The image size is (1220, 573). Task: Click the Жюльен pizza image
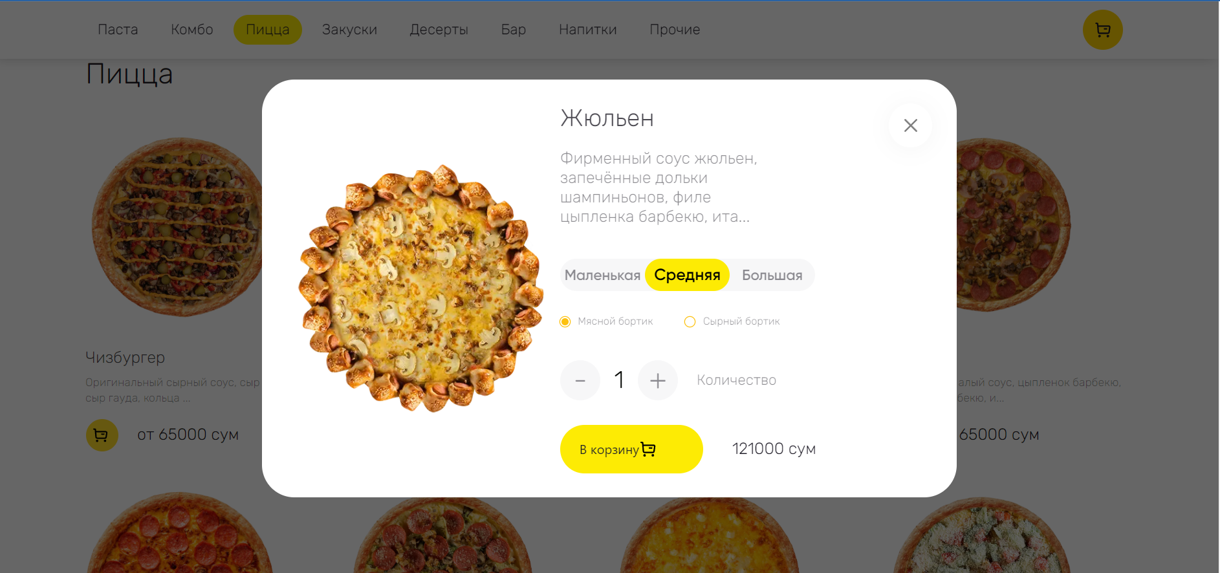tap(420, 288)
